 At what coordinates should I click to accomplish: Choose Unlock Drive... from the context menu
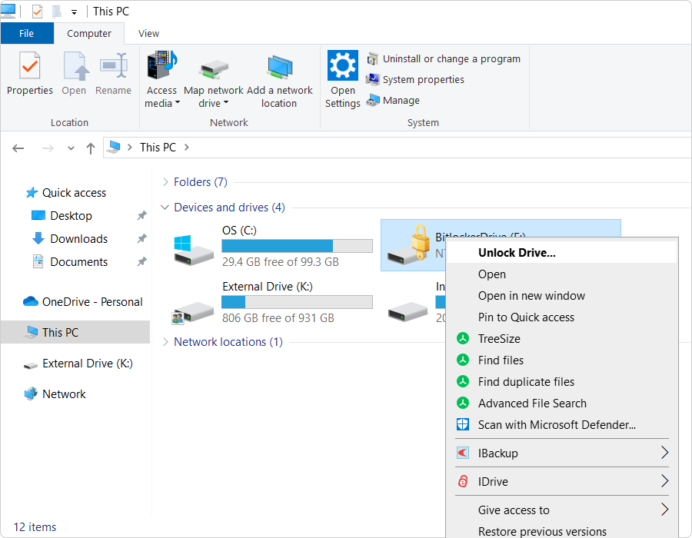click(x=517, y=252)
